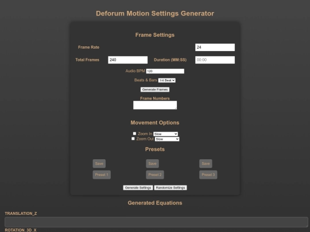Click the Frame Numbers label
The image size is (310, 232).
(155, 99)
